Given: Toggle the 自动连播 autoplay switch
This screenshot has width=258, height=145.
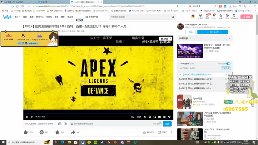Looking at the screenshot, I should [228, 63].
